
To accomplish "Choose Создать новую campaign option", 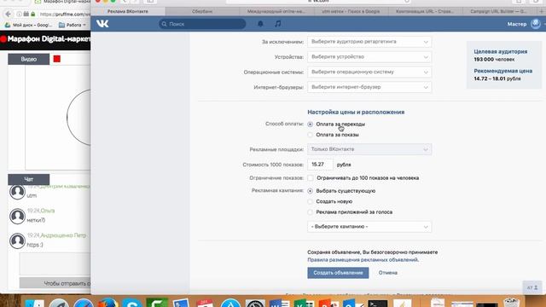I will click(310, 201).
